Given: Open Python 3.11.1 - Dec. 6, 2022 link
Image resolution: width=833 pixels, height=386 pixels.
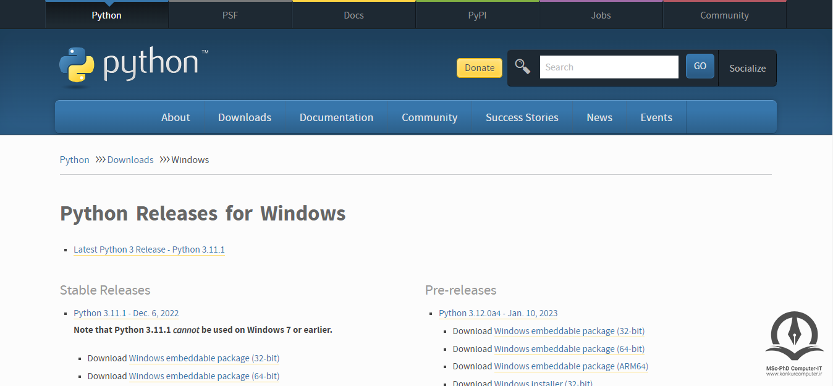Looking at the screenshot, I should pyautogui.click(x=126, y=313).
